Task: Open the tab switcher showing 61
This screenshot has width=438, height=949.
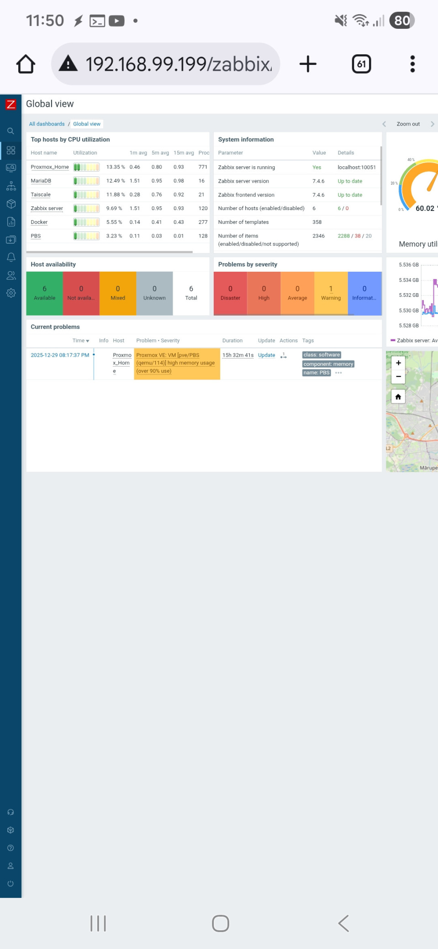Action: 361,64
